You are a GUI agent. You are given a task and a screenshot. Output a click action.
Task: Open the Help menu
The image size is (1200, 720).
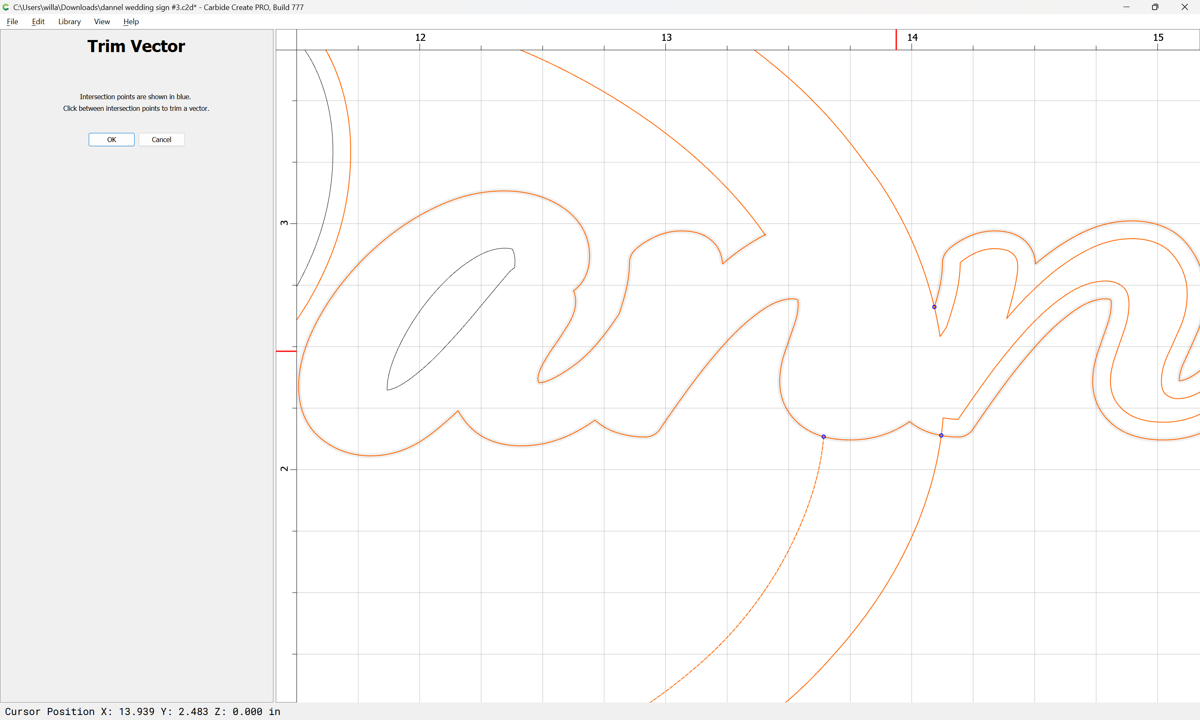pyautogui.click(x=131, y=21)
